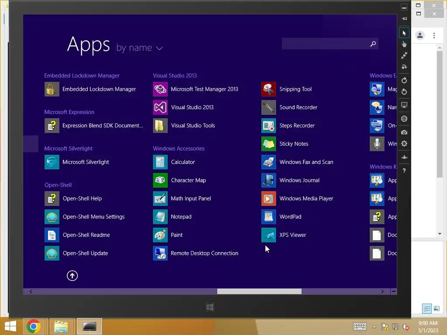Open WordPad
This screenshot has width=447, height=335.
(282, 217)
